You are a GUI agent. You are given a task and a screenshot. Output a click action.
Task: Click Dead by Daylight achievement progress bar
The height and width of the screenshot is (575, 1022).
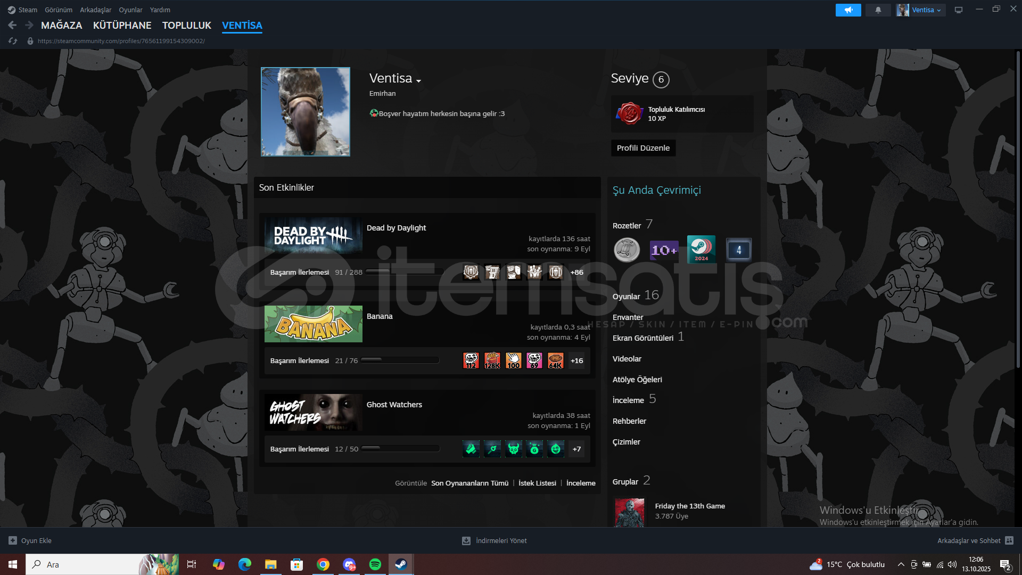pos(405,272)
